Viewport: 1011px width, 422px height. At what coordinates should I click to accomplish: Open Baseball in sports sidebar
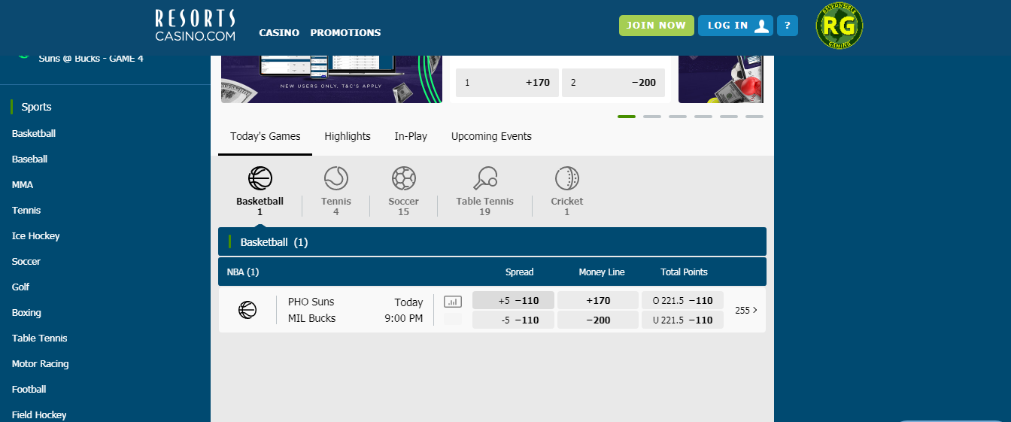30,159
